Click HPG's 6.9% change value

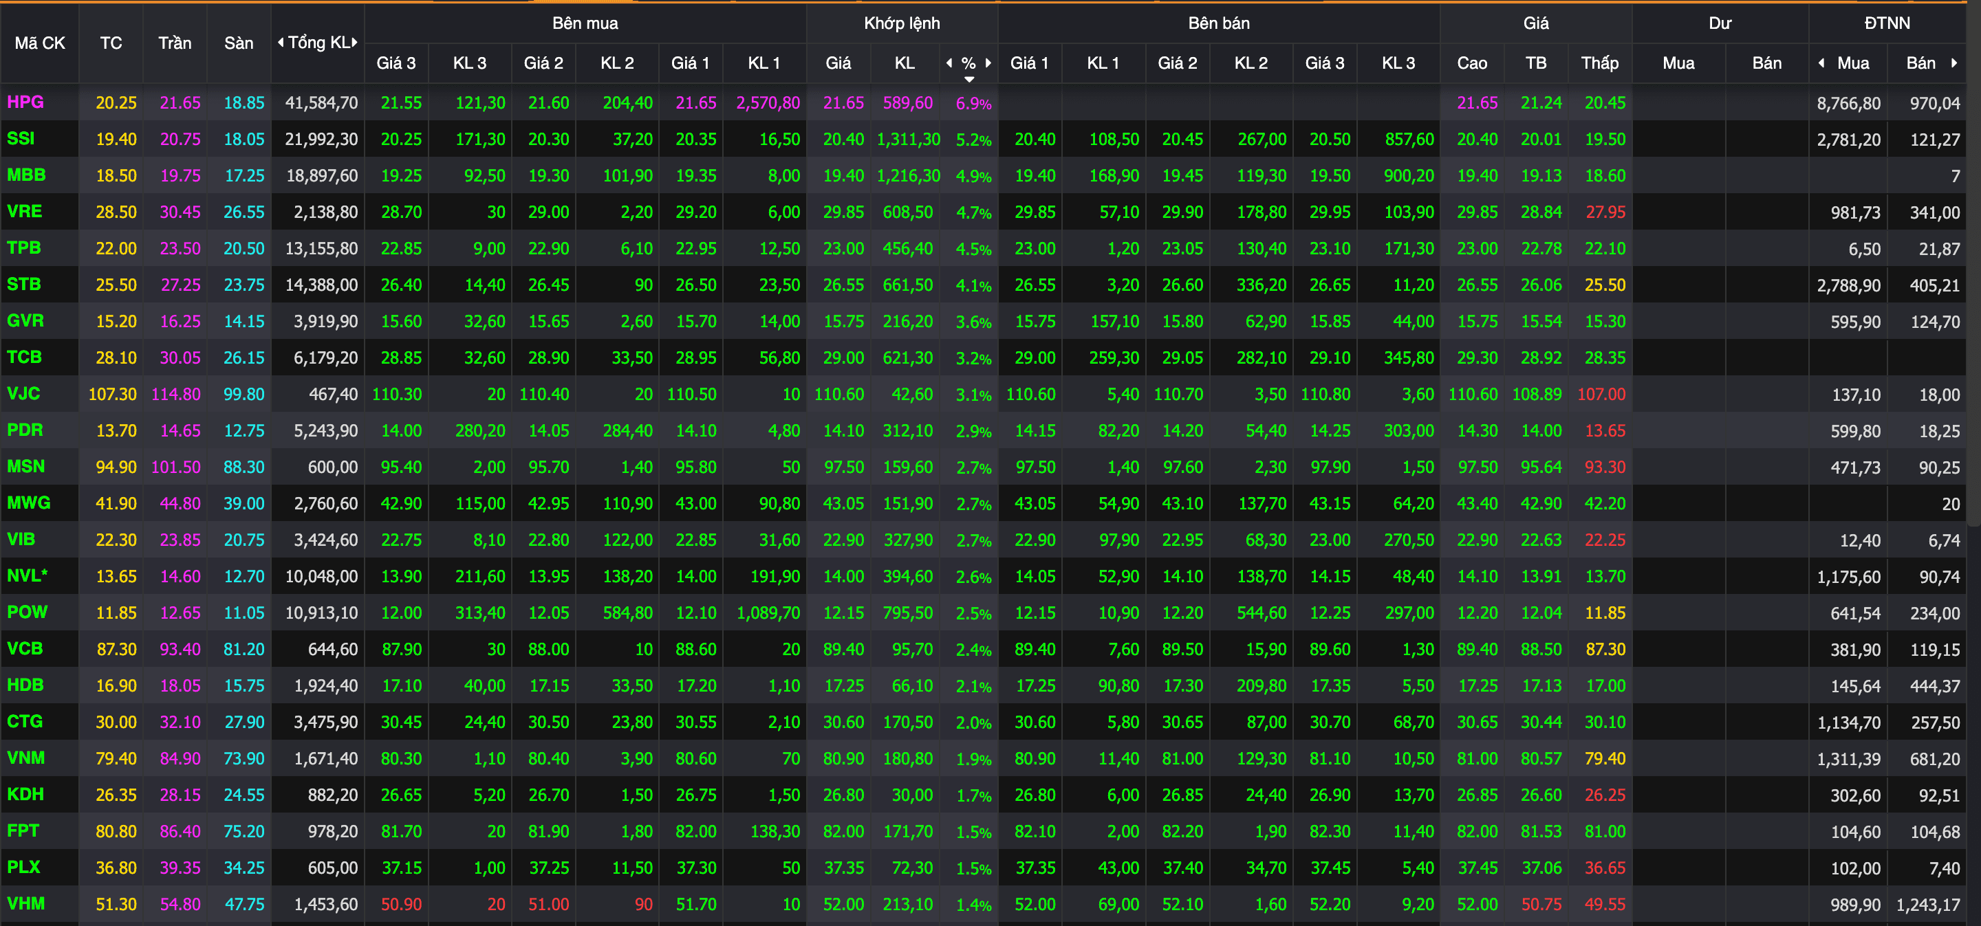point(973,104)
